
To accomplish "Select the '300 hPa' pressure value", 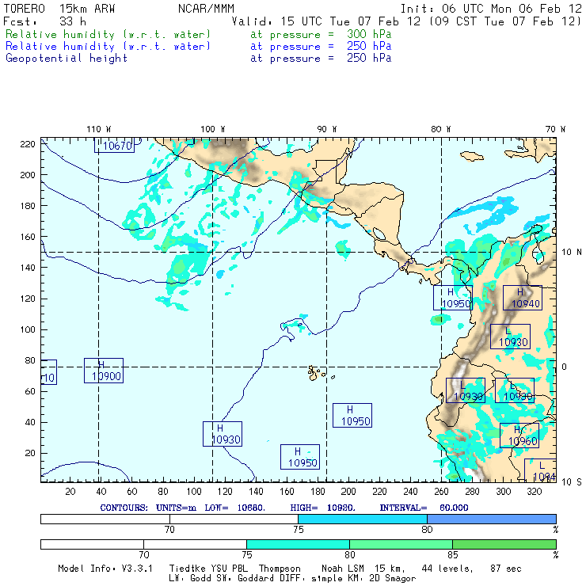I will pos(369,34).
